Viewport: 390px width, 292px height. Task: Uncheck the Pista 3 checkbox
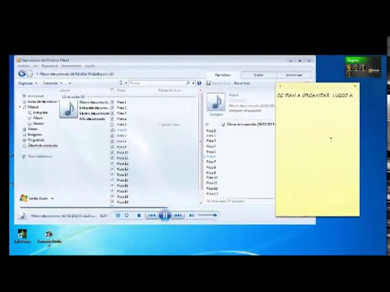[x=112, y=114]
